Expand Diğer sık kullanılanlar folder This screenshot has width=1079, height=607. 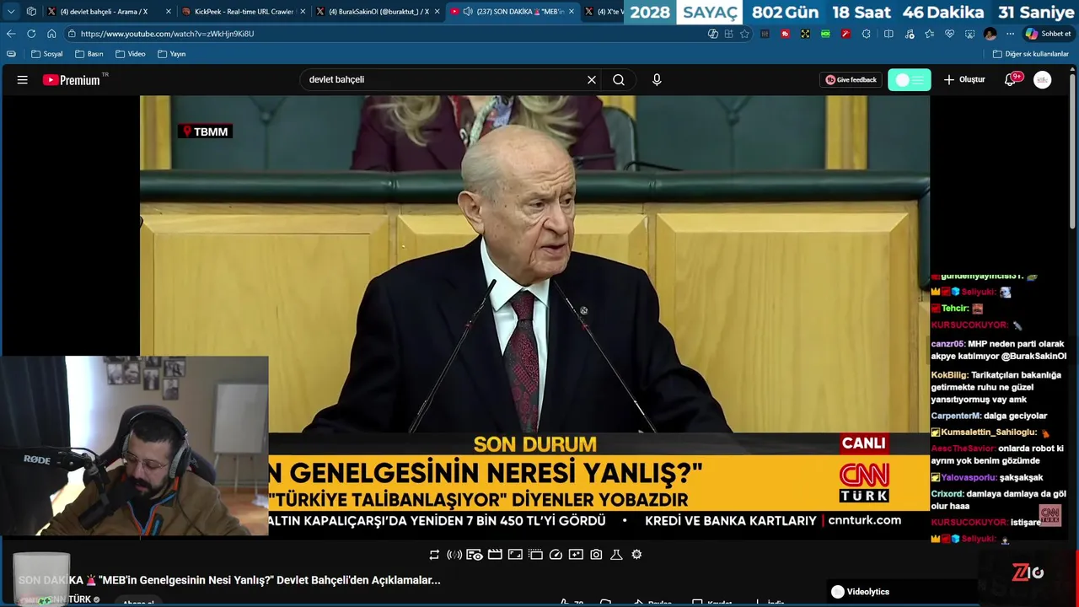pyautogui.click(x=1030, y=54)
